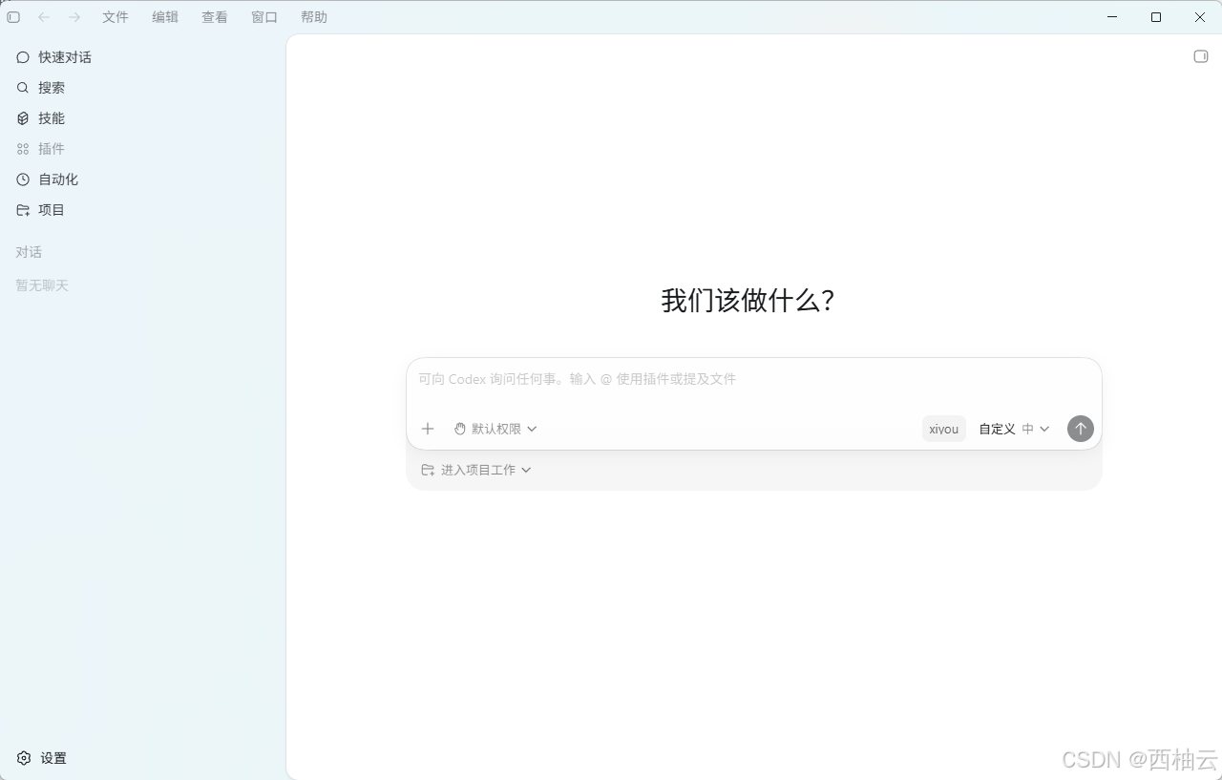1222x780 pixels.
Task: Focus the Codex prompt input field
Action: 754,379
